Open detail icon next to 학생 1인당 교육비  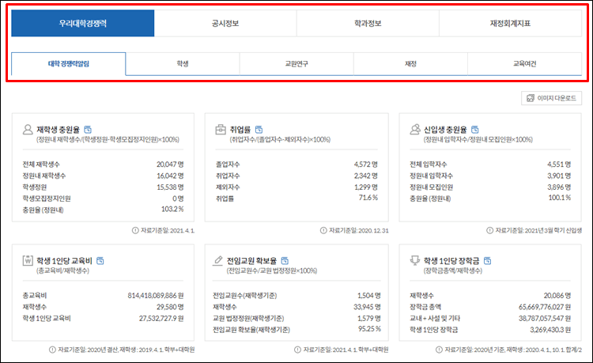point(100,260)
